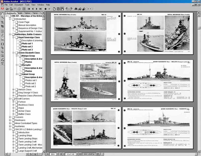Open the Edit menu
The width and height of the screenshot is (201, 156).
click(11, 5)
